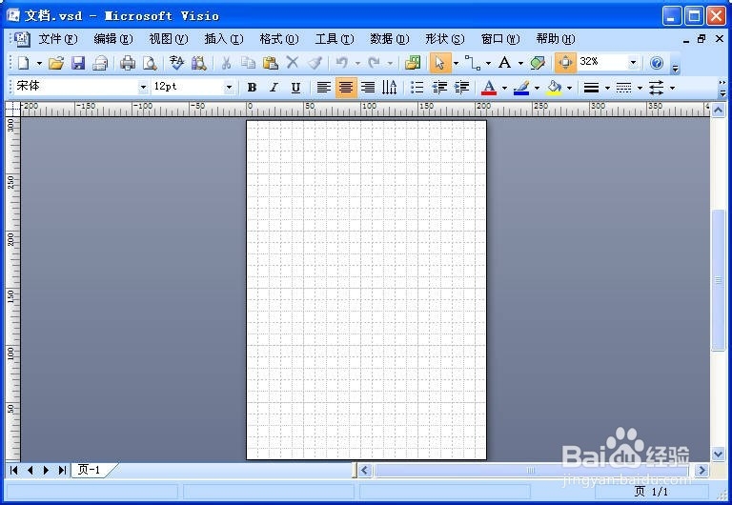Open the 视图(V) menu
The image size is (732, 505).
pyautogui.click(x=169, y=39)
